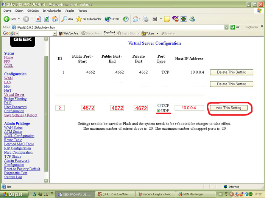Screen dimensions: 265x198
Task: Open History clock icon in toolbar
Action: [126, 19]
